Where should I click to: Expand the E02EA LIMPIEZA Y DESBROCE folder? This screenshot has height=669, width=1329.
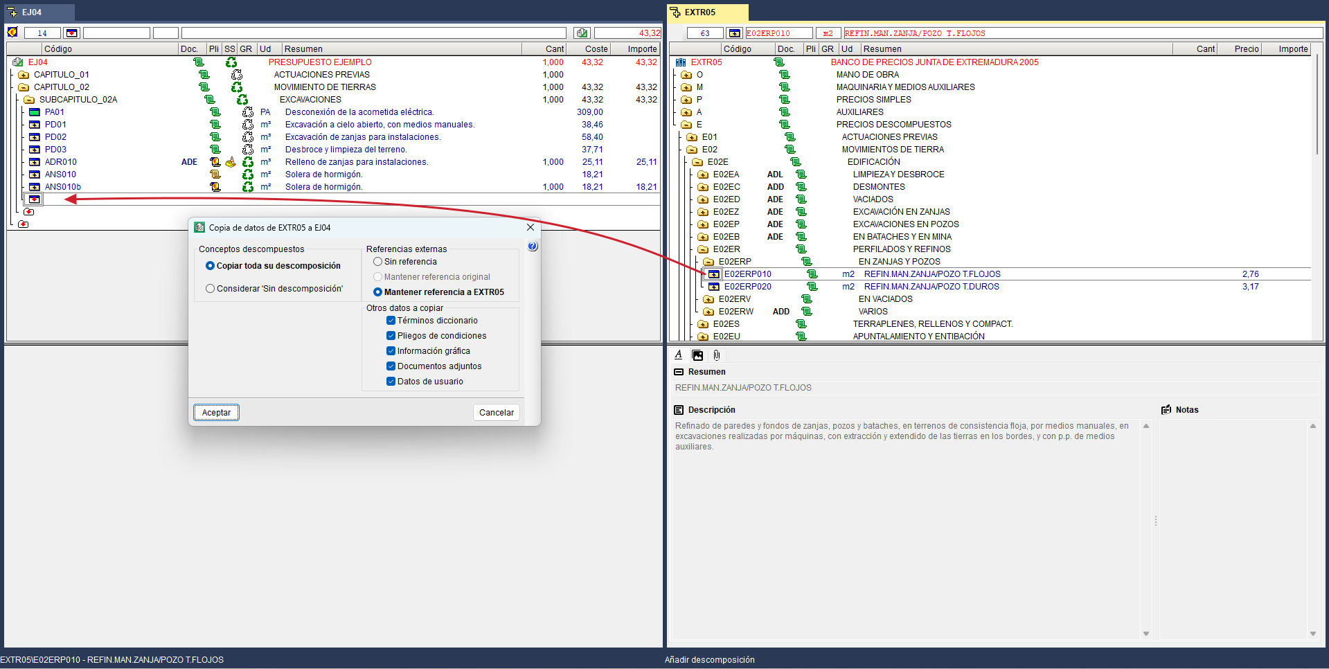[x=703, y=175]
